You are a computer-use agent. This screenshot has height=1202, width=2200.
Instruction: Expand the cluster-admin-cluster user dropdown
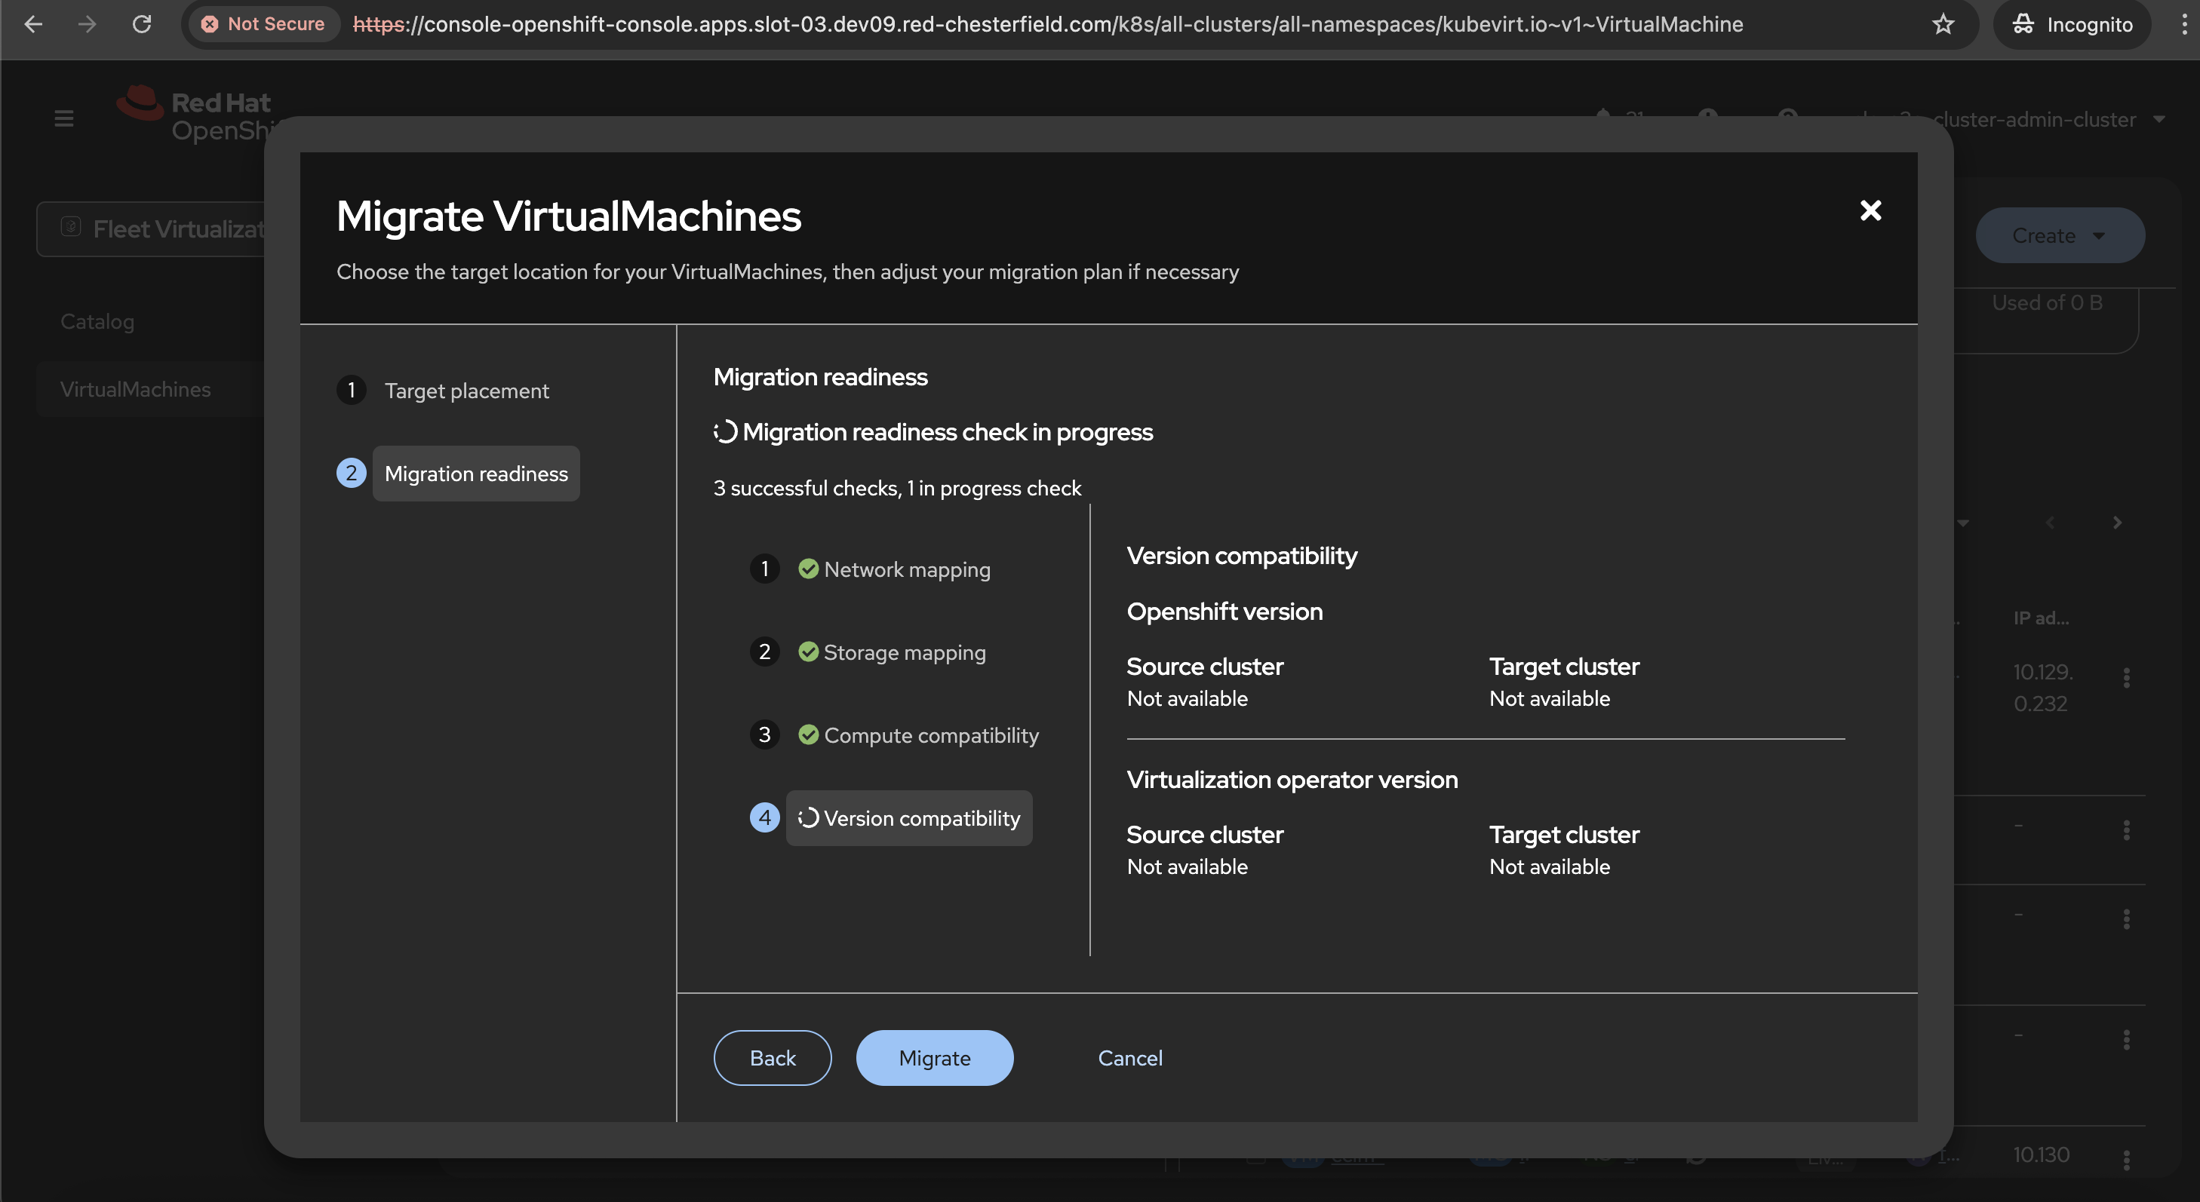(2048, 119)
